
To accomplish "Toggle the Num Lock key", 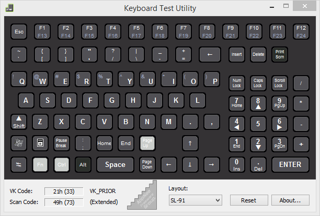I will [x=237, y=83].
